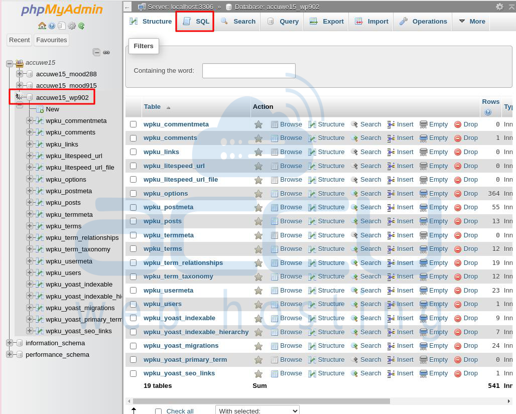This screenshot has width=516, height=414.
Task: Tick the checkbox for wpku_comments
Action: click(134, 138)
